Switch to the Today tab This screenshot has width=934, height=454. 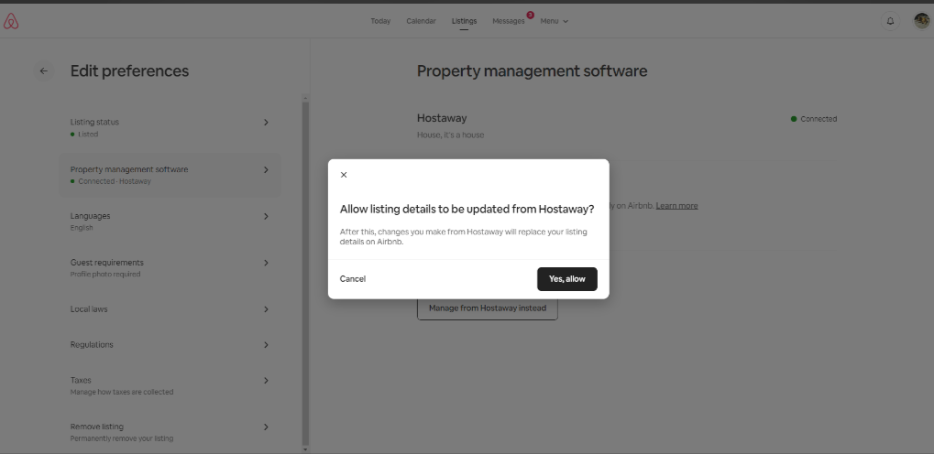(380, 21)
